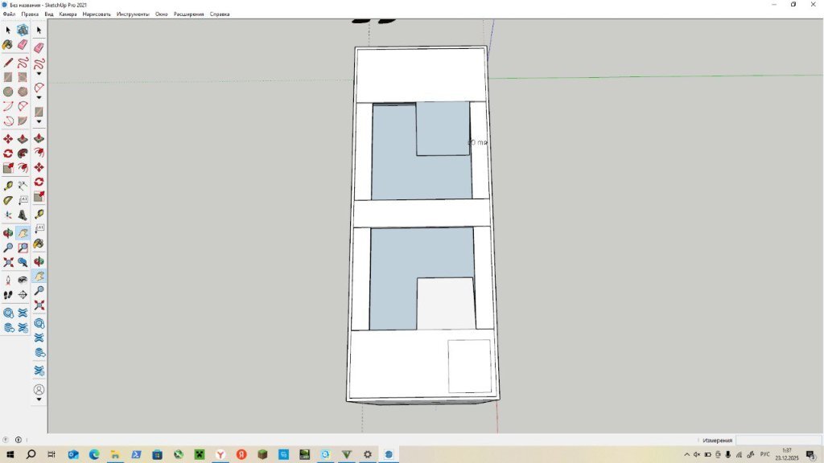
Task: Click the Измерения measurements input box
Action: point(777,440)
